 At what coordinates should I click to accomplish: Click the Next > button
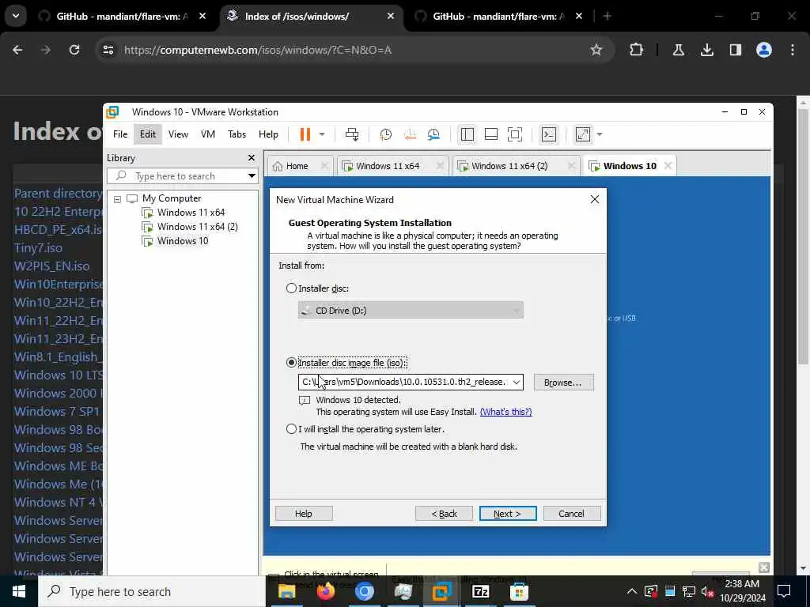point(508,514)
